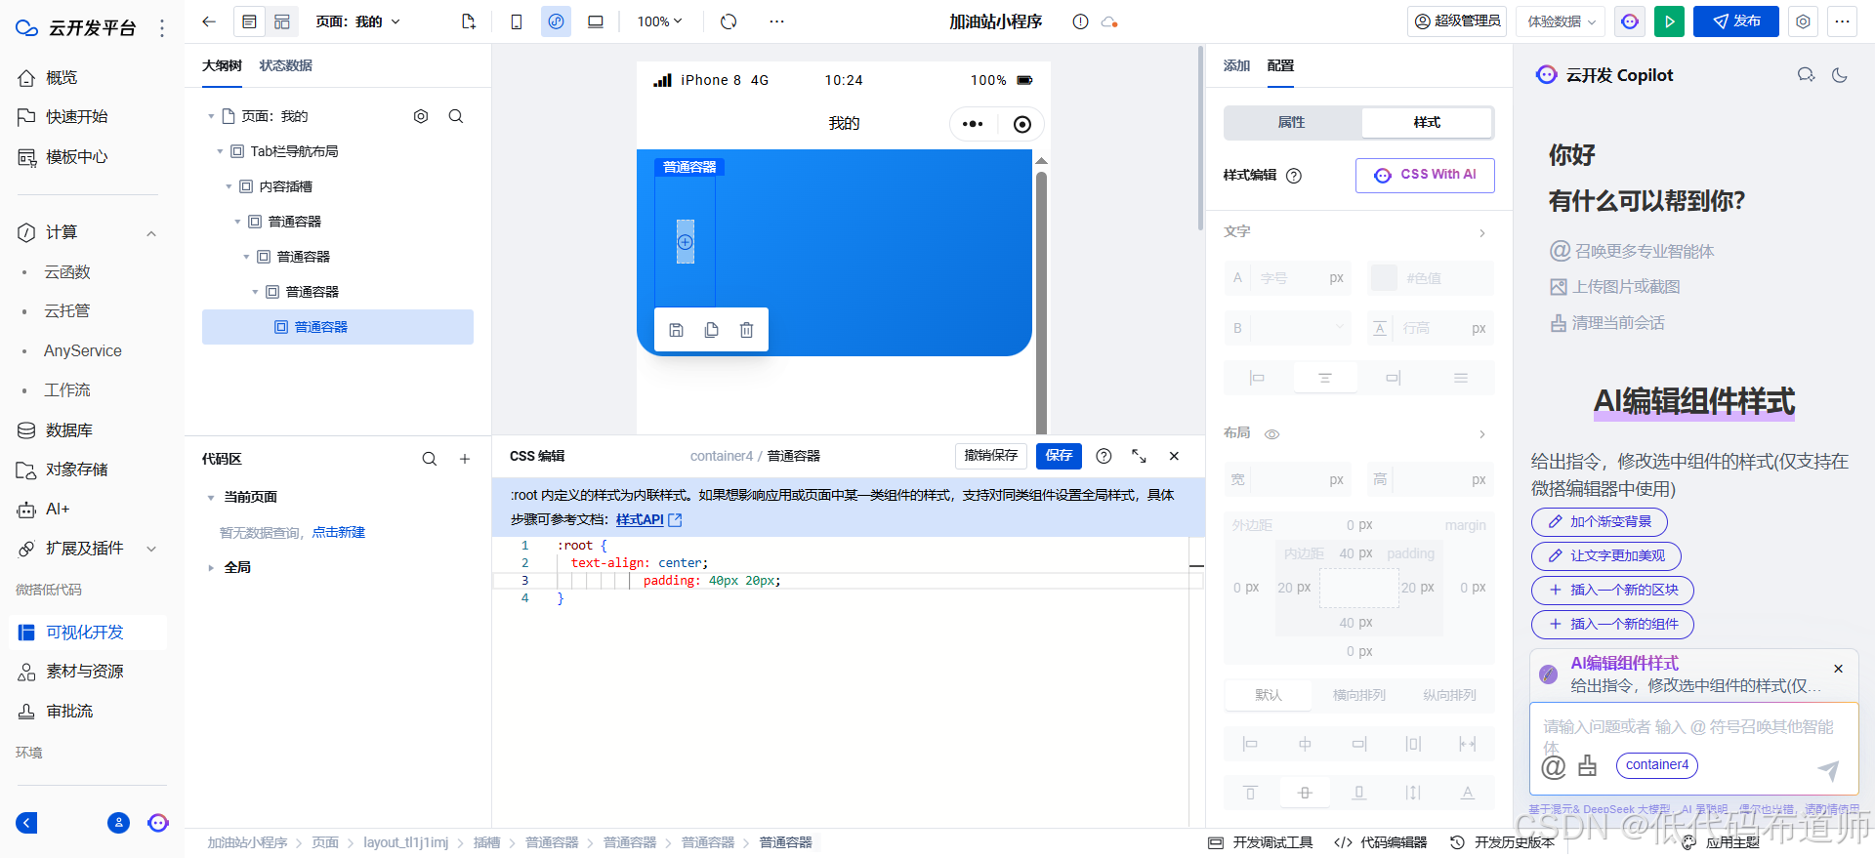The width and height of the screenshot is (1875, 858).
Task: Open the toolbar more options ellipsis
Action: coord(776,21)
